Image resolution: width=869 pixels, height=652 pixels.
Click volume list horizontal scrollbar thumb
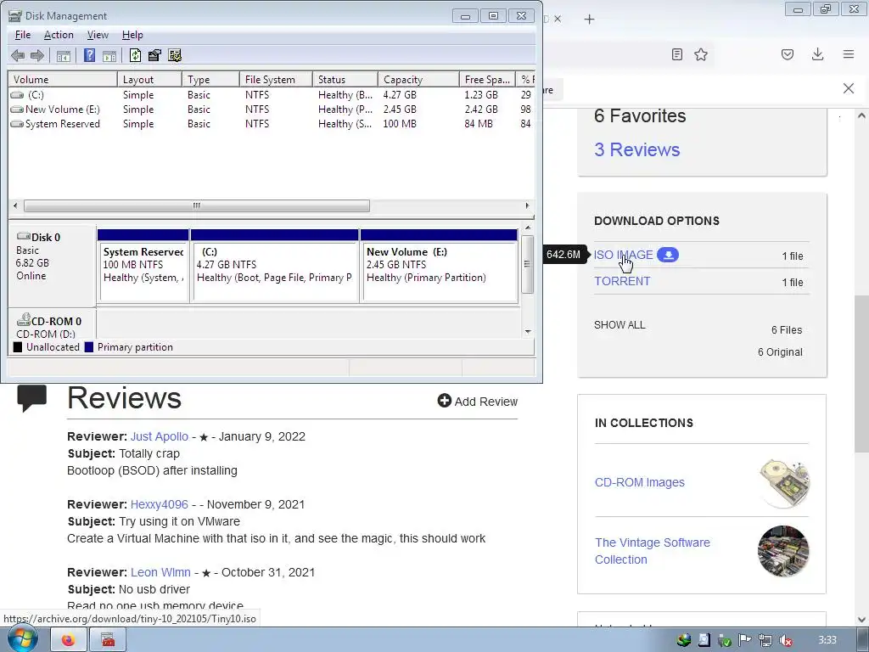[197, 205]
